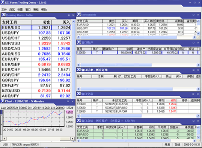
Task: Open the 表格 (Table) menu
Action: [x=36, y=9]
